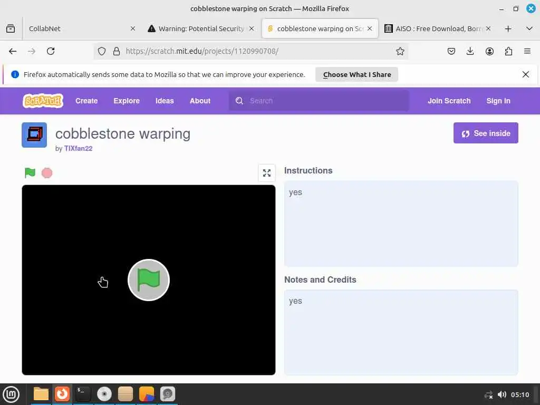Click the search magnifier icon

(239, 101)
